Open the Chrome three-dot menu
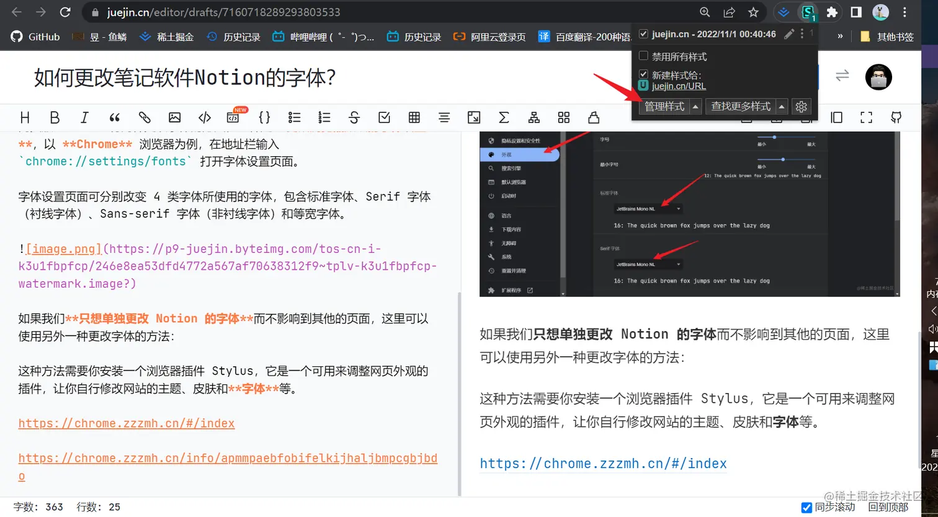Image resolution: width=938 pixels, height=517 pixels. click(904, 12)
